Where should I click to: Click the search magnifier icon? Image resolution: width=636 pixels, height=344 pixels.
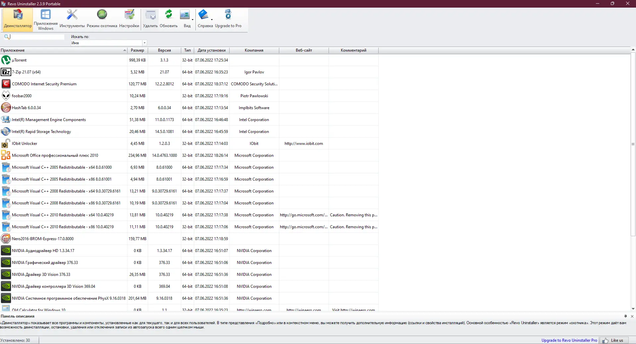click(x=7, y=37)
